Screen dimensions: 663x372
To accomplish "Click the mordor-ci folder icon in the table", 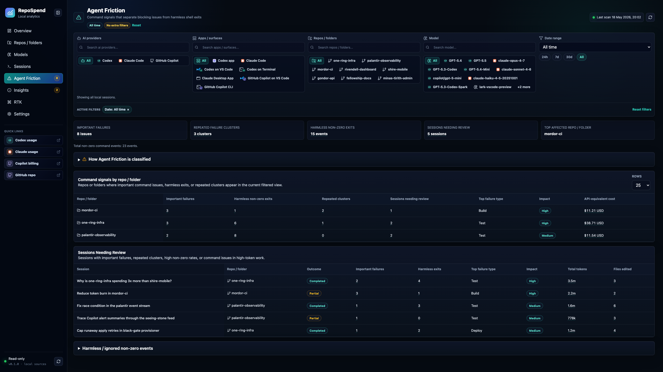I will 78,210.
